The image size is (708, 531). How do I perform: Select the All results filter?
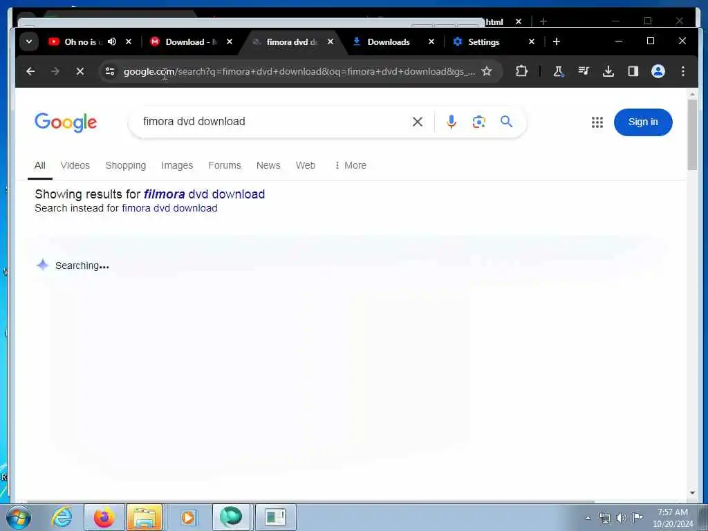tap(39, 165)
